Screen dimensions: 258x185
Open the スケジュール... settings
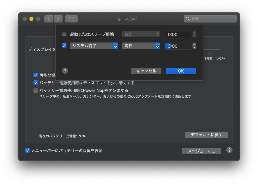tap(201, 151)
